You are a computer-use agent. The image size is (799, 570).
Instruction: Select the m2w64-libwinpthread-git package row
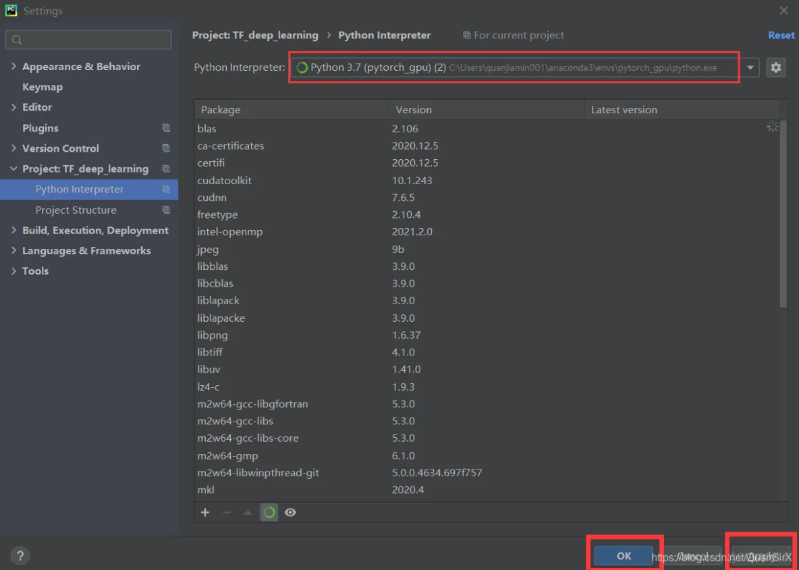click(487, 473)
